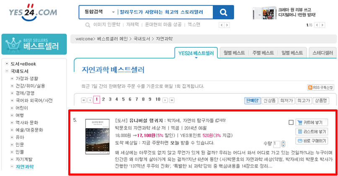Expand 건강/취미/실용 category
Image resolution: width=338 pixels, height=176 pixels.
pyautogui.click(x=12, y=86)
